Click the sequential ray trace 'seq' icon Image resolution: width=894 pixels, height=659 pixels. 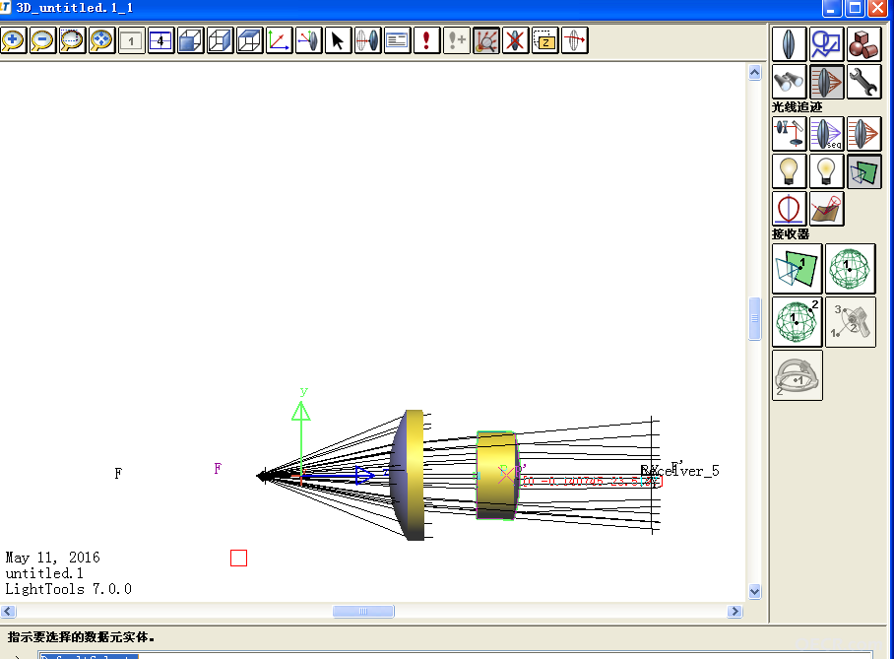click(x=827, y=134)
